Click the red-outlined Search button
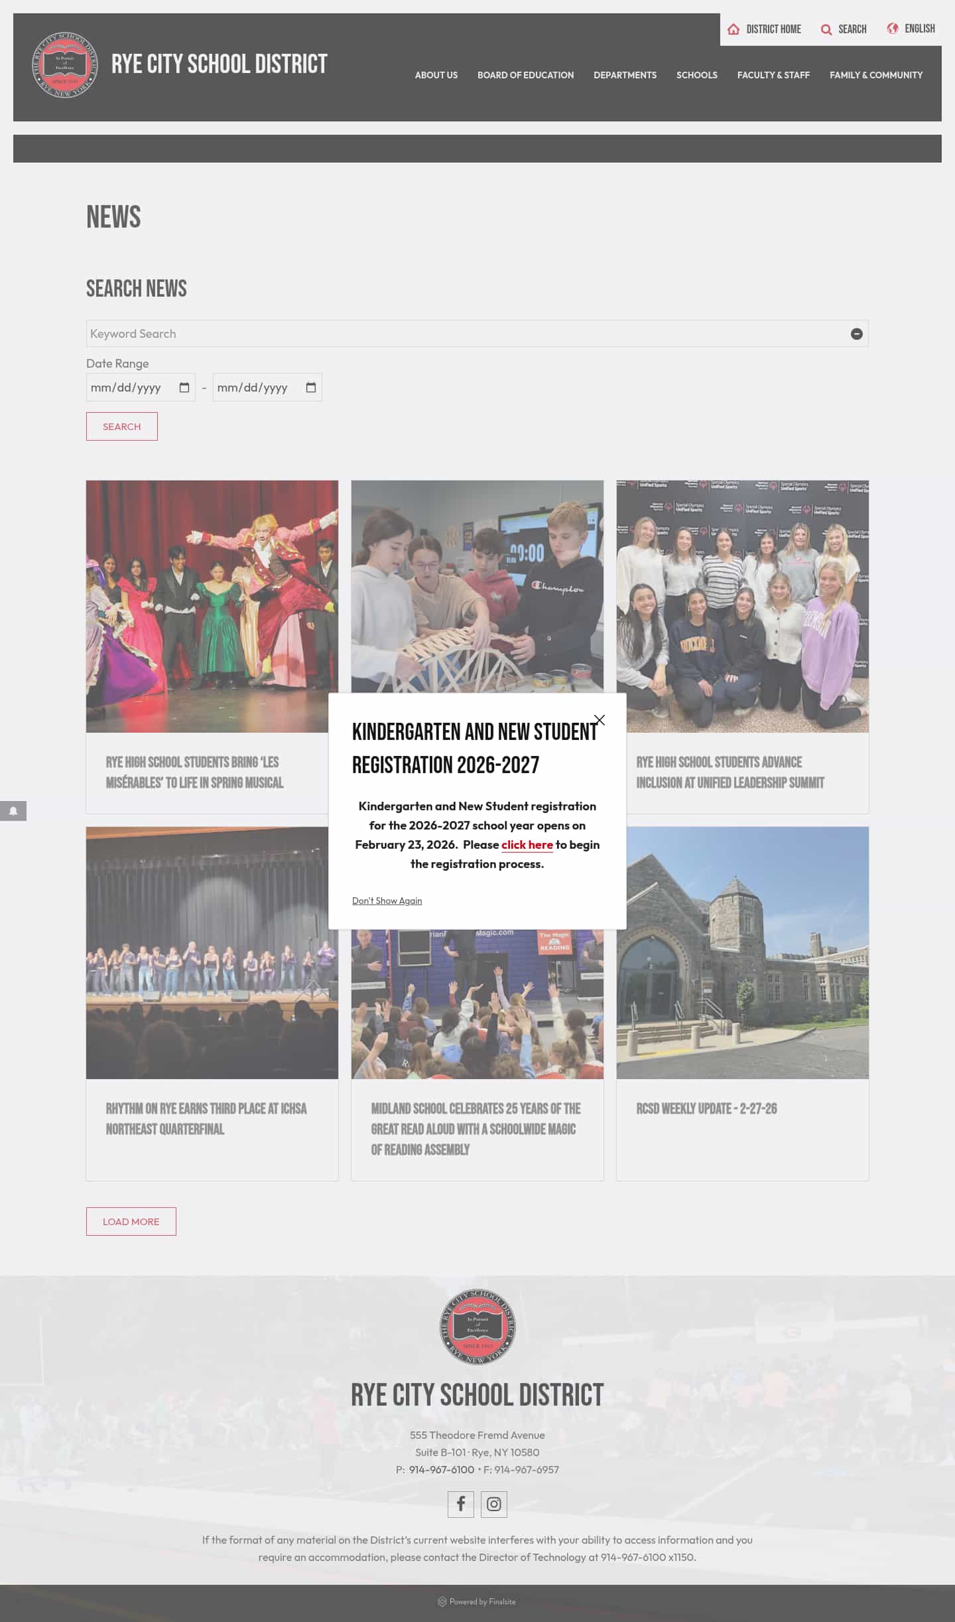The width and height of the screenshot is (955, 1622). (x=122, y=427)
